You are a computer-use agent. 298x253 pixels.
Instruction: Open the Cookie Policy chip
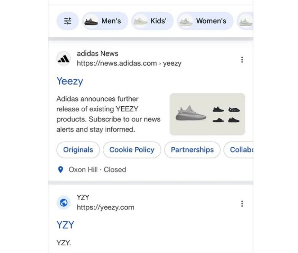(132, 150)
